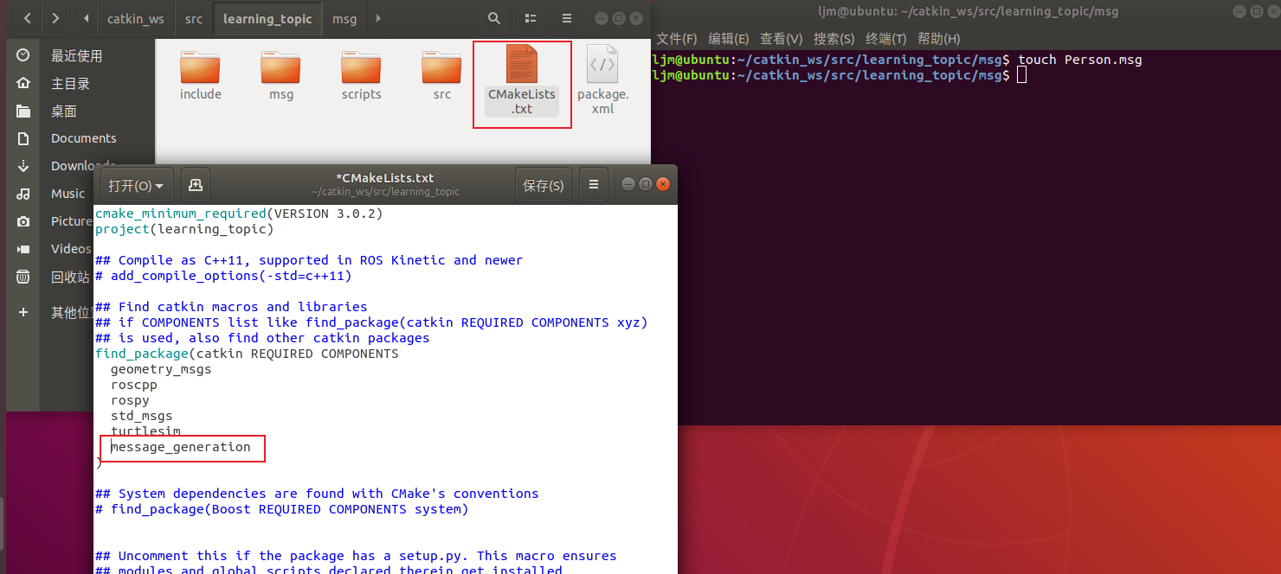Click the plus icon for other locations
This screenshot has height=574, width=1281.
(23, 312)
